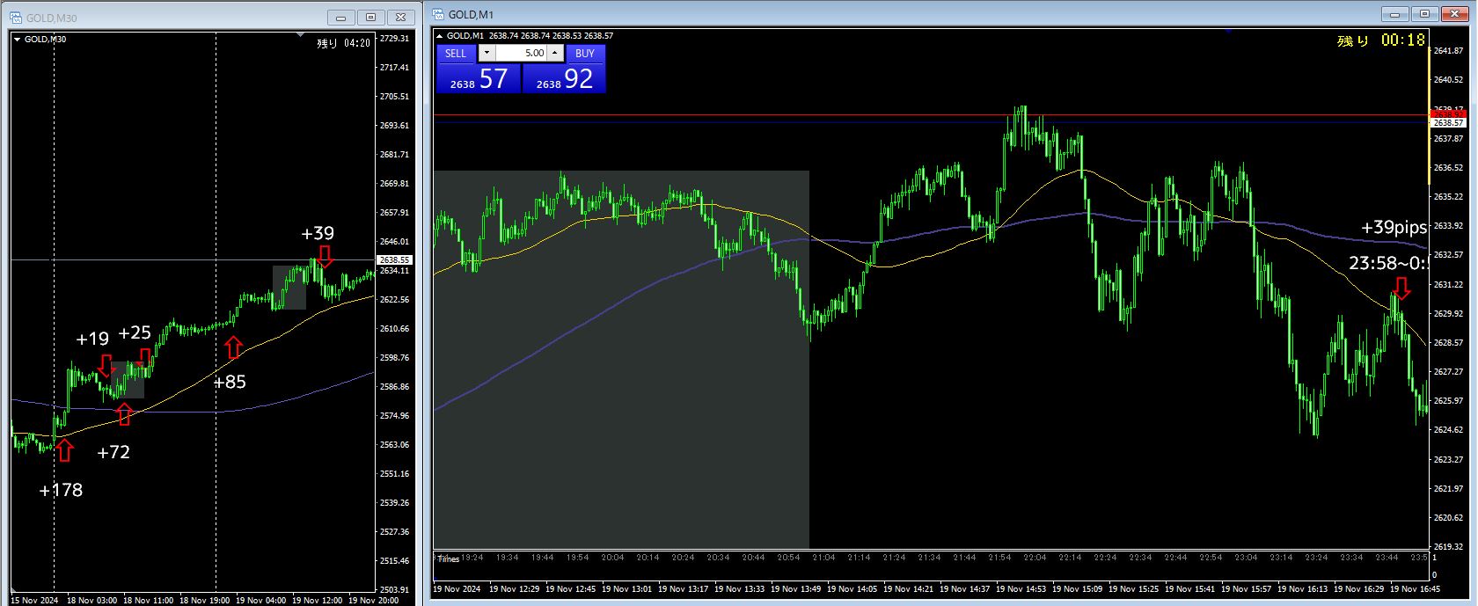Click the 5.00 volume input field
1478x606 pixels.
point(521,53)
